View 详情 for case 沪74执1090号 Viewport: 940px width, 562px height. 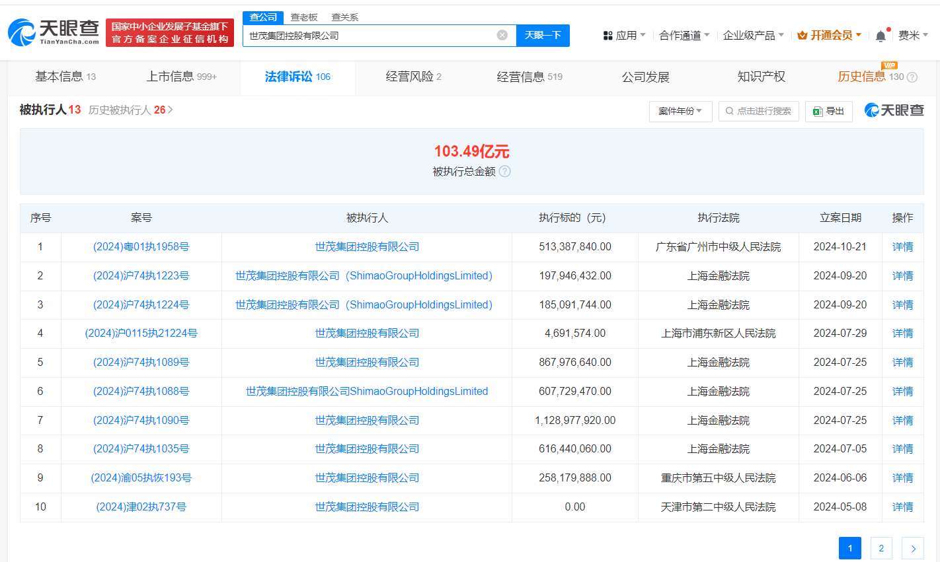[902, 420]
